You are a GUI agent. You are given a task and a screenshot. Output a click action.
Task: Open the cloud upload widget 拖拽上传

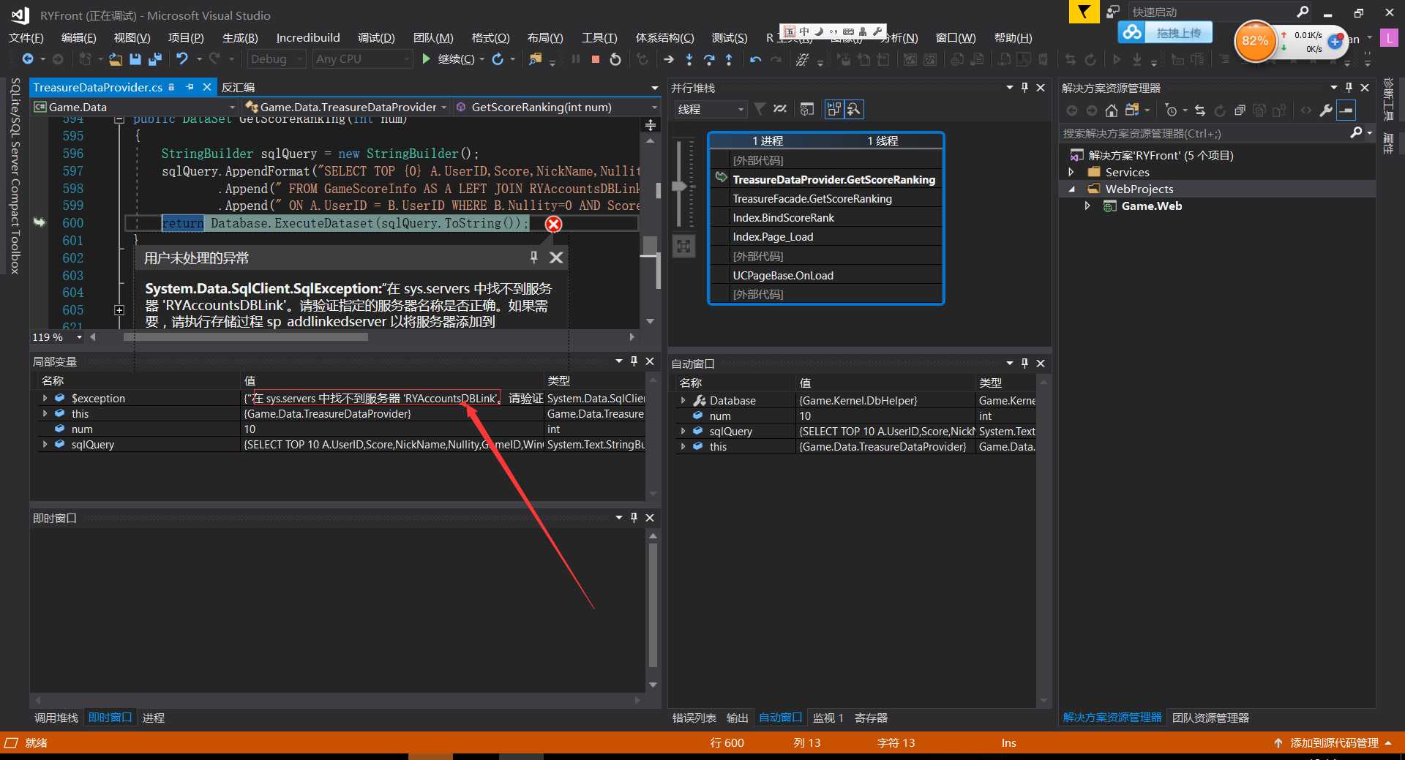(1165, 33)
